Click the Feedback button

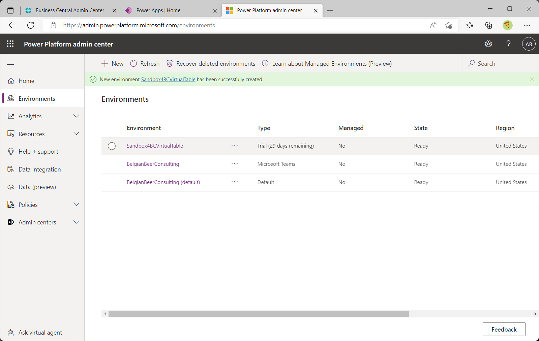pos(504,329)
